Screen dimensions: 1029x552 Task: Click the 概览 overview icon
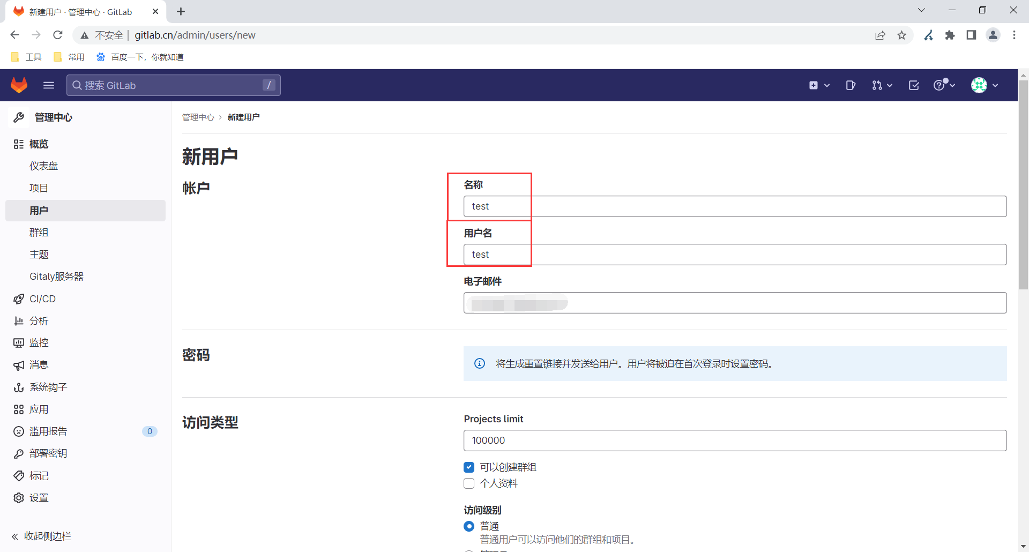(19, 144)
